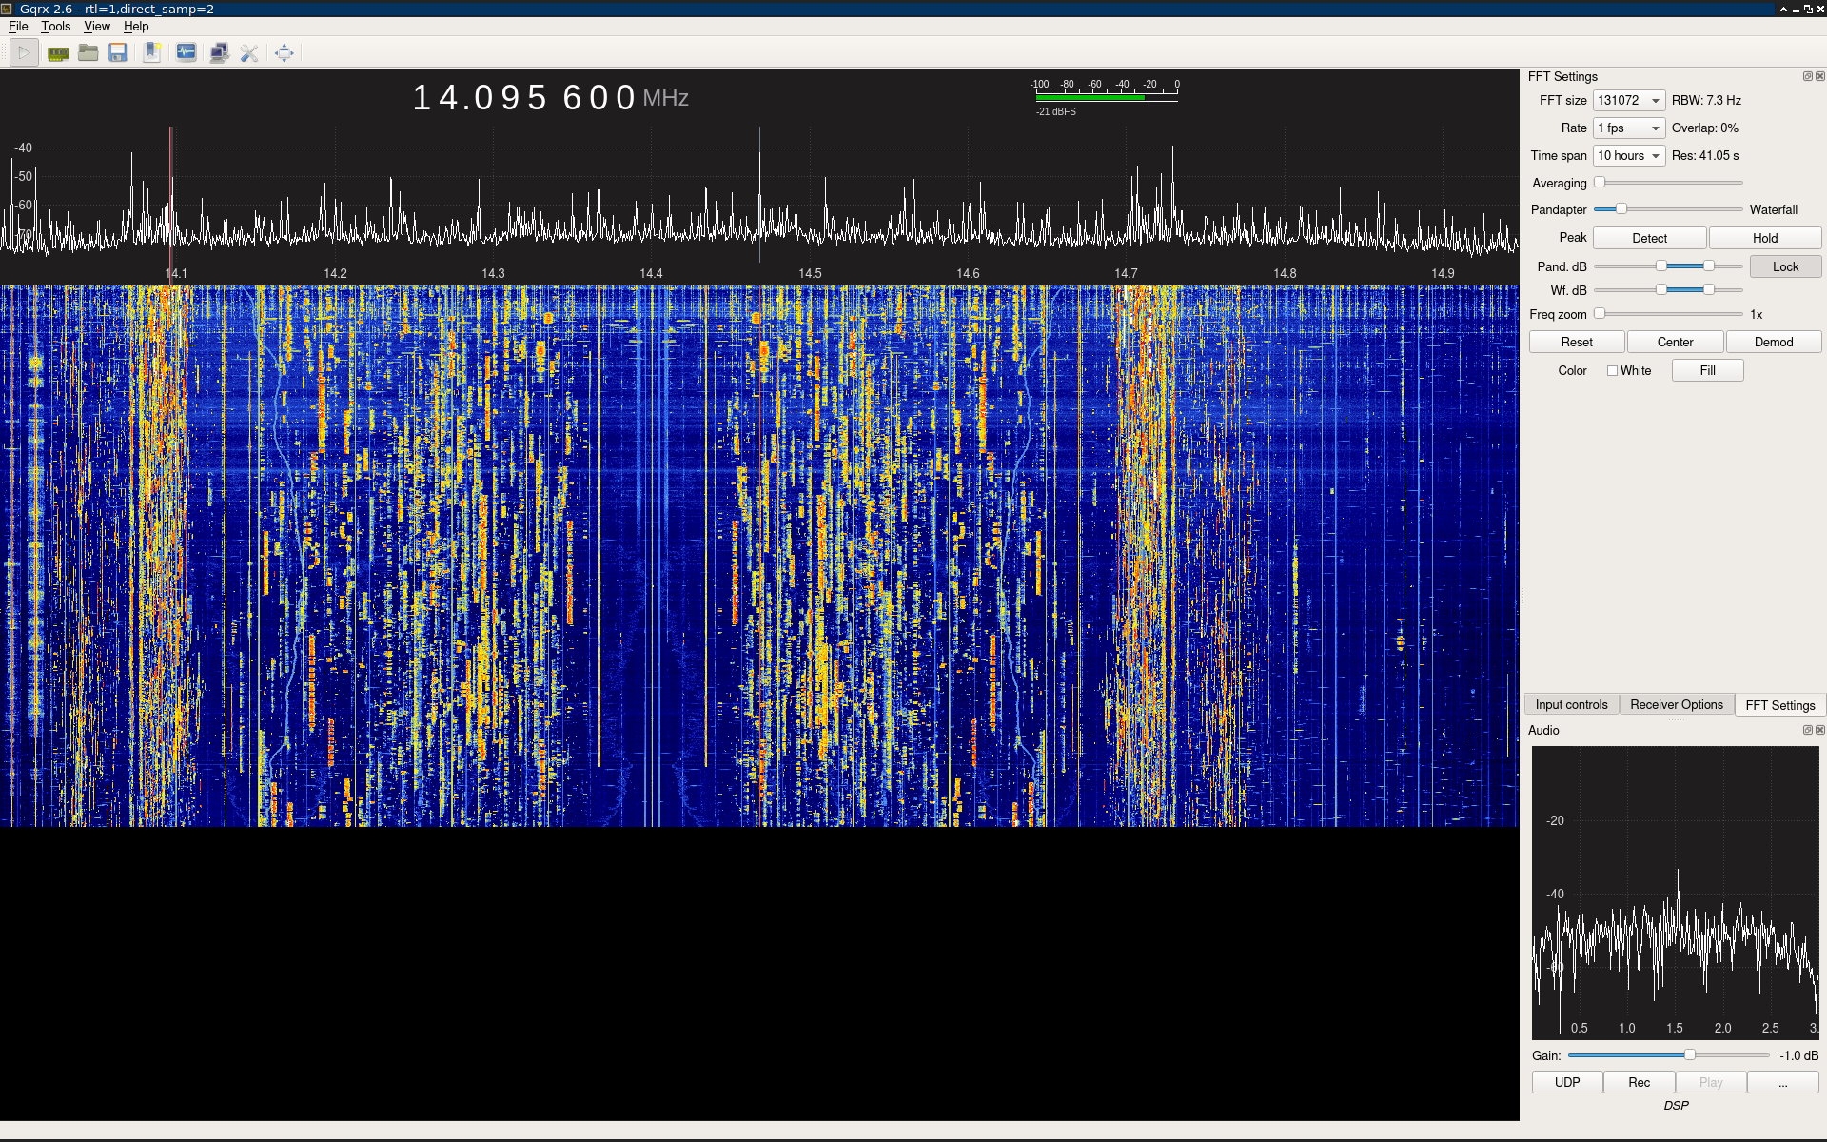Click the Wf. dB range slider
Image resolution: width=1827 pixels, height=1142 pixels.
(1668, 290)
